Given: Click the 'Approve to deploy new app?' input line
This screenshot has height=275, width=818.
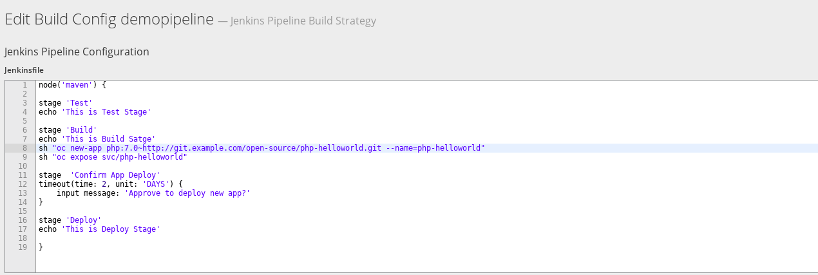Looking at the screenshot, I should coord(153,193).
